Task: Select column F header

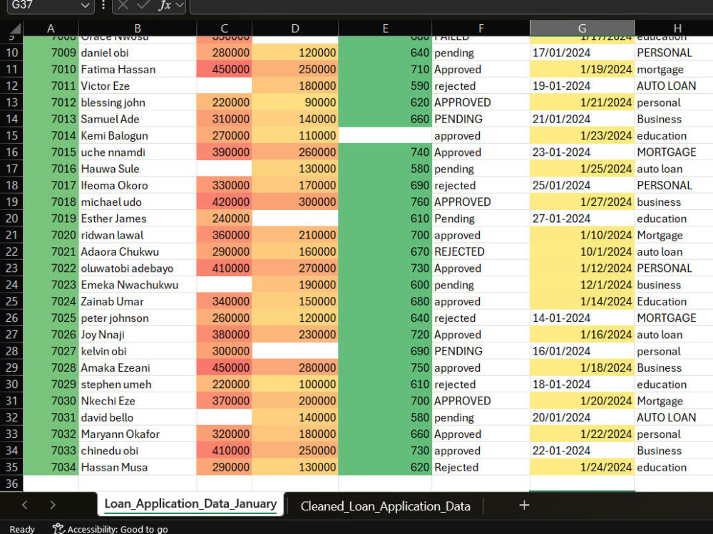Action: [481, 28]
